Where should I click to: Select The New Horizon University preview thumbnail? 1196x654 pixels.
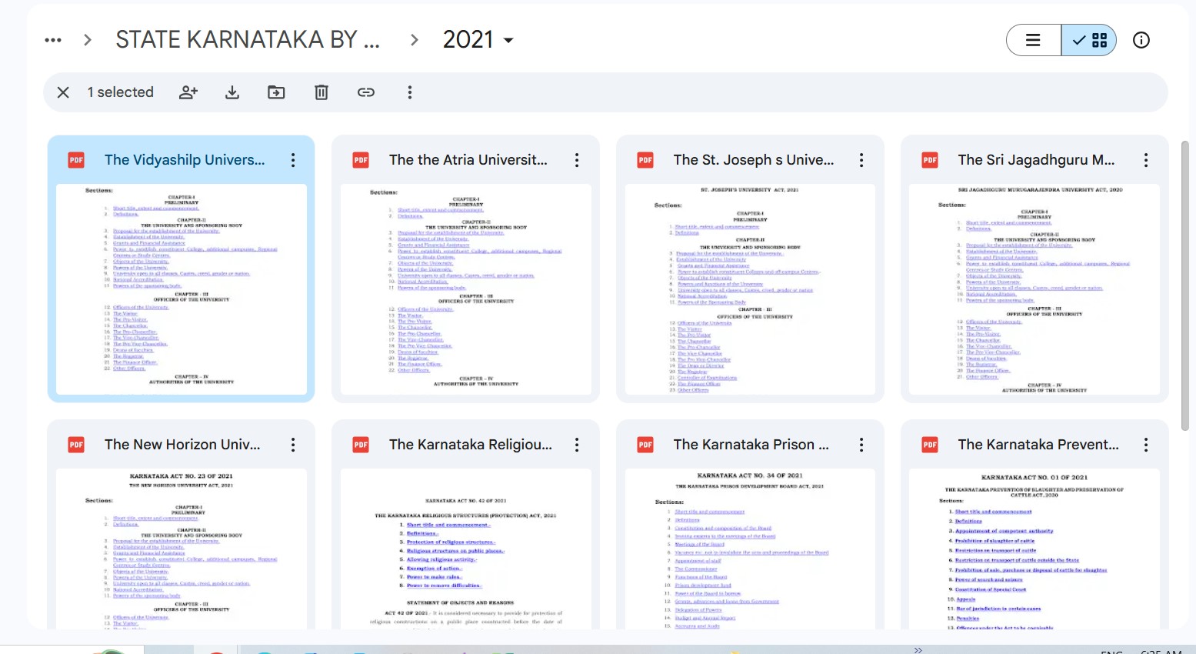pyautogui.click(x=182, y=549)
